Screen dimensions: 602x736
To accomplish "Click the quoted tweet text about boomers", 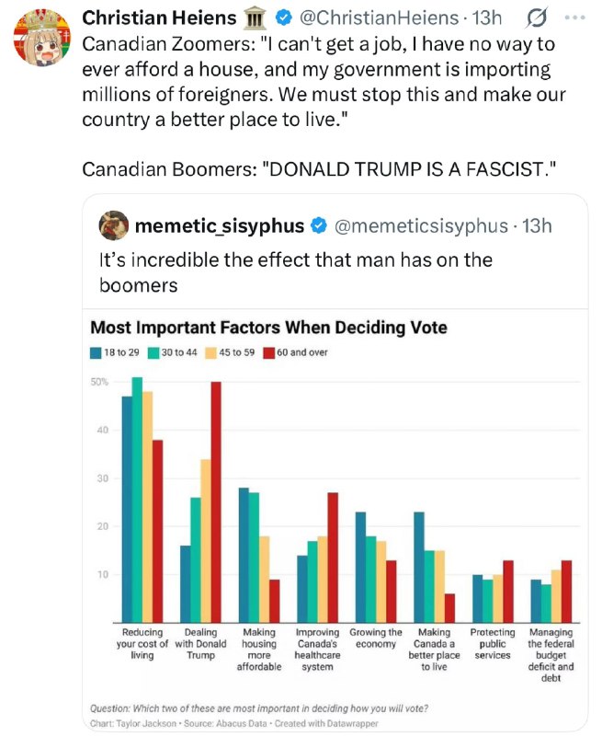I will tap(295, 272).
